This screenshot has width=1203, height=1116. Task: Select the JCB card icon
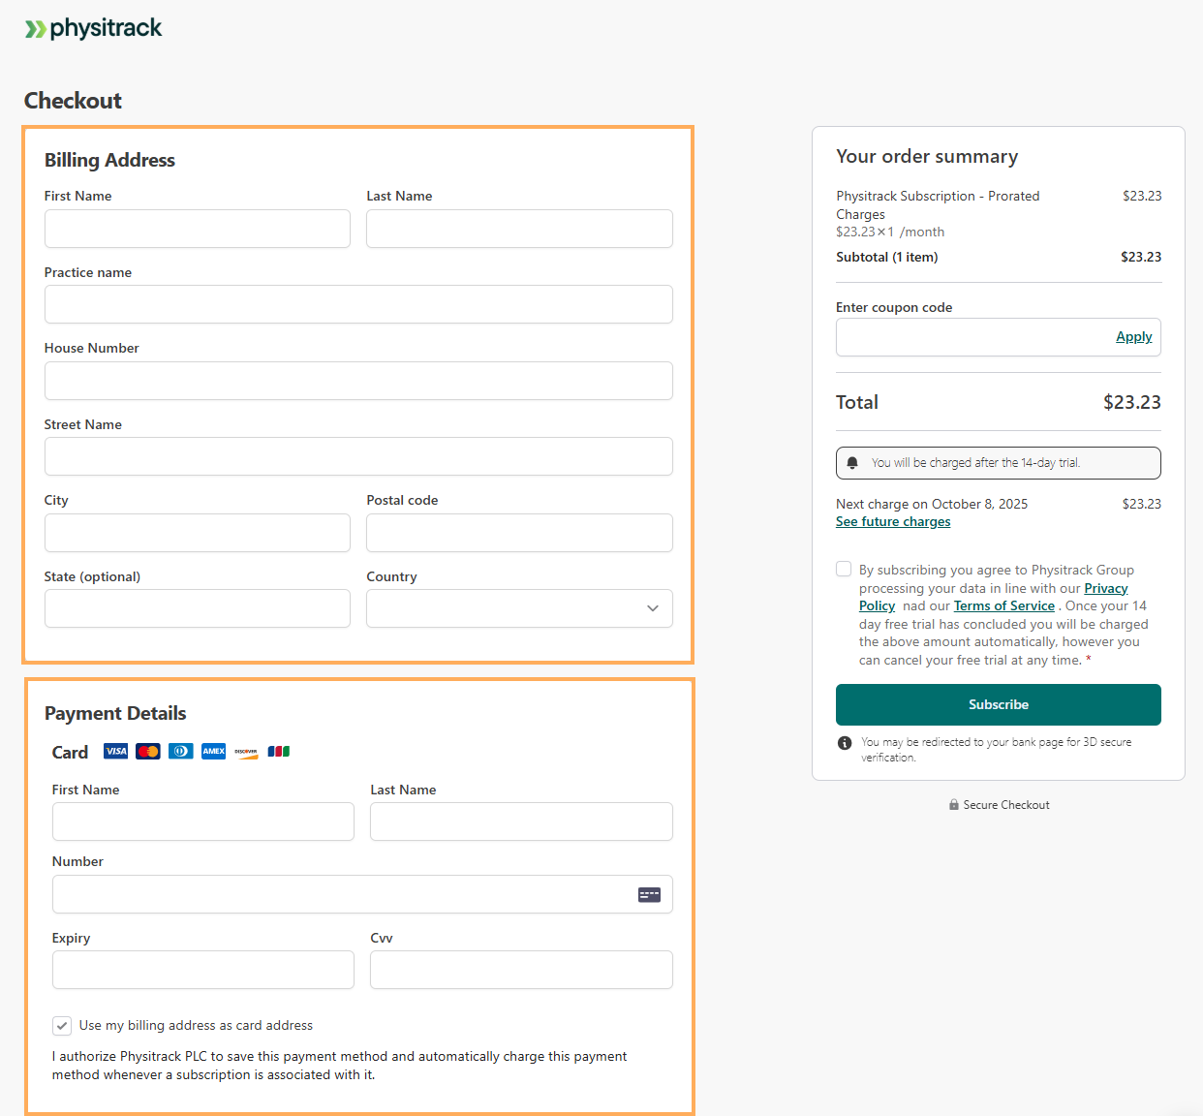pyautogui.click(x=278, y=751)
